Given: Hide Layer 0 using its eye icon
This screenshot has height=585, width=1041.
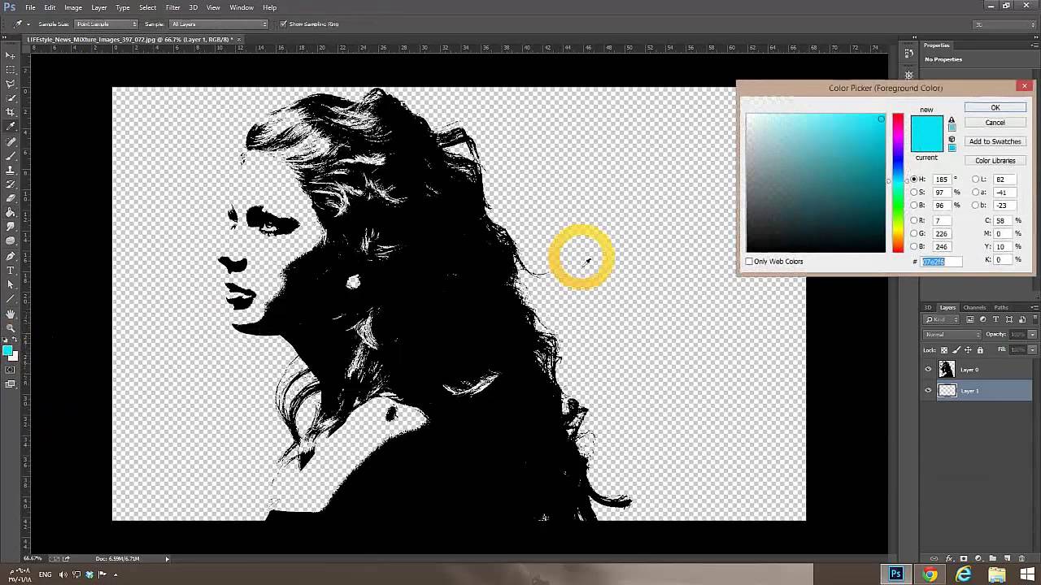Looking at the screenshot, I should pos(928,369).
